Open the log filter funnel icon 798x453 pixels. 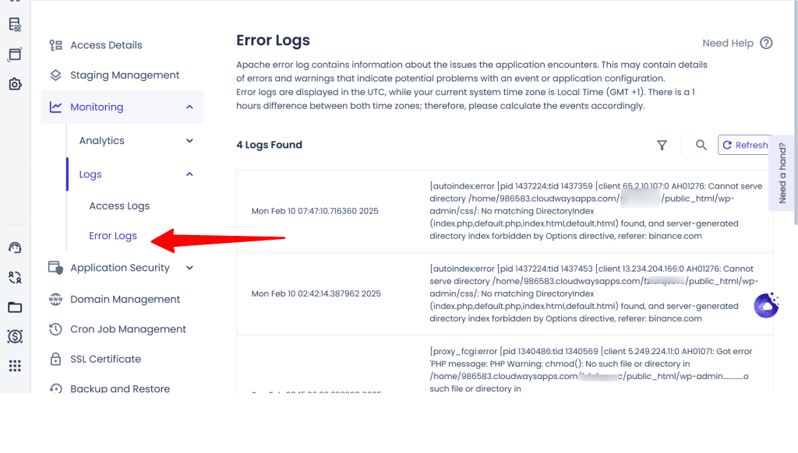662,146
